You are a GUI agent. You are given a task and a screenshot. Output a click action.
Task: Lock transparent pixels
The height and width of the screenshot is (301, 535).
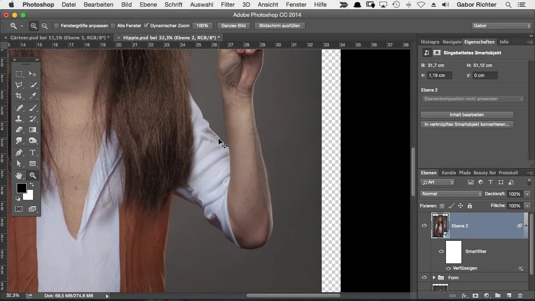point(442,206)
